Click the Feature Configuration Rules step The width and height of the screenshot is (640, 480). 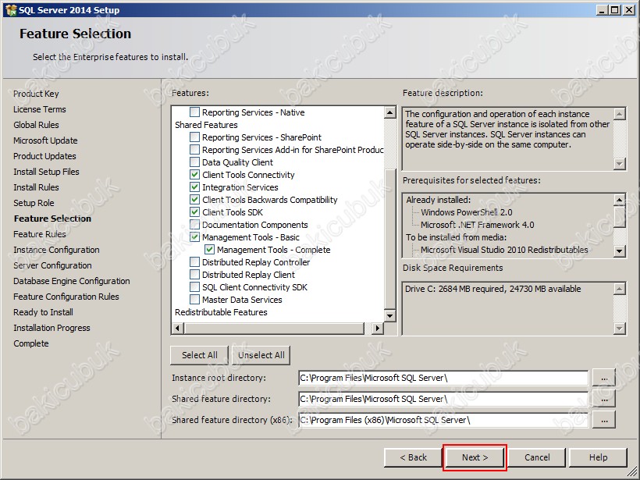(66, 297)
